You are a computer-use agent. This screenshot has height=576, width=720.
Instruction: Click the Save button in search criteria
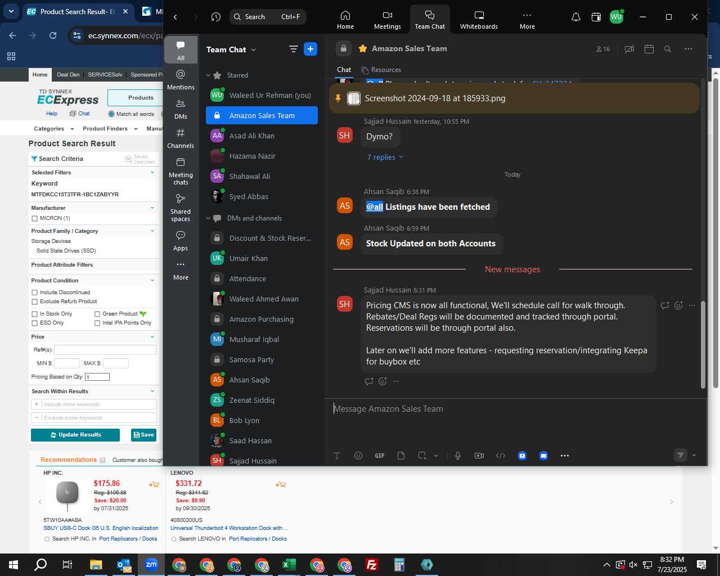pos(143,435)
